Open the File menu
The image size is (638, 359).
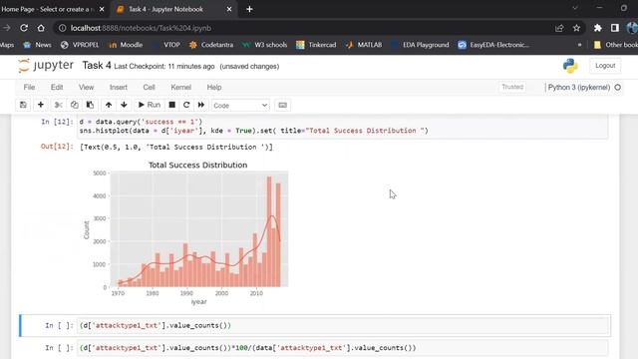point(29,87)
